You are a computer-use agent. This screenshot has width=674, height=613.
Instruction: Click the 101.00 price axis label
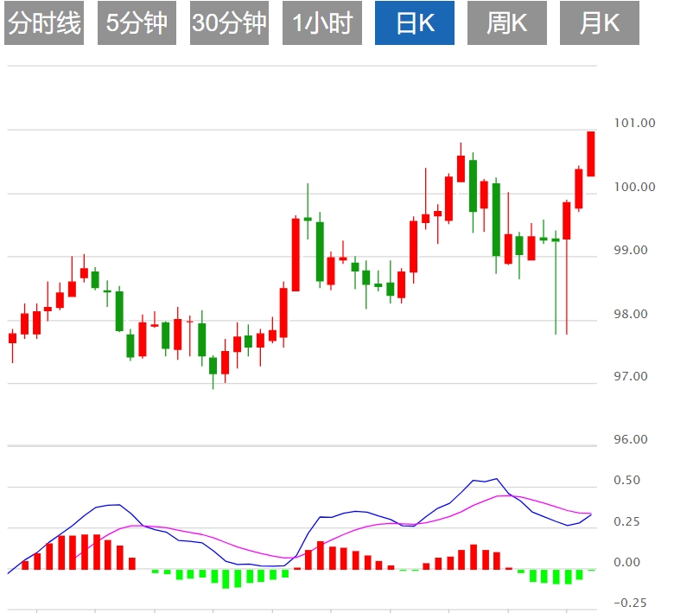coord(634,123)
